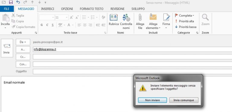Toggle bold with the G button
The image size is (232, 112).
tap(42, 25)
